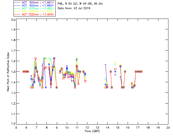This screenshot has height=138, width=173.
Task: Click y-axis tick label 1.5
Action: pyautogui.click(x=13, y=72)
